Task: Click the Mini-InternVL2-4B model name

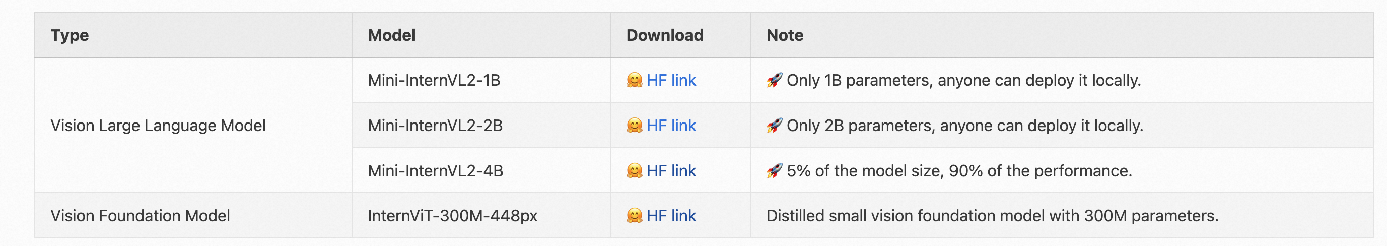Action: pyautogui.click(x=435, y=171)
